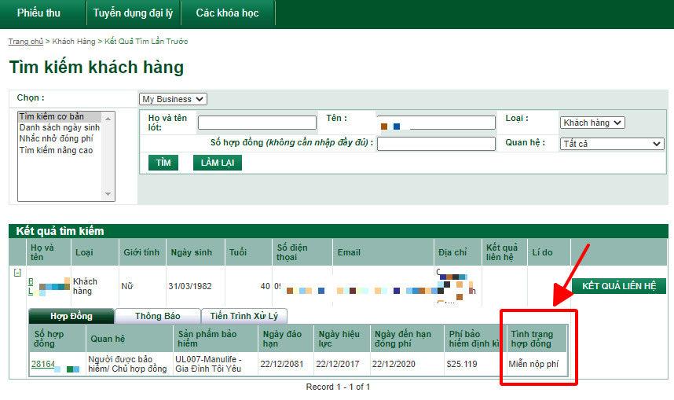The image size is (674, 400).
Task: Open the Tuyển dụng đại lý menu
Action: [131, 13]
